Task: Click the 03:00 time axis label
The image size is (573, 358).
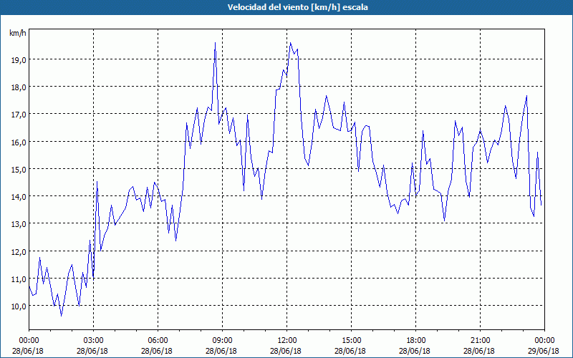Action: [94, 341]
